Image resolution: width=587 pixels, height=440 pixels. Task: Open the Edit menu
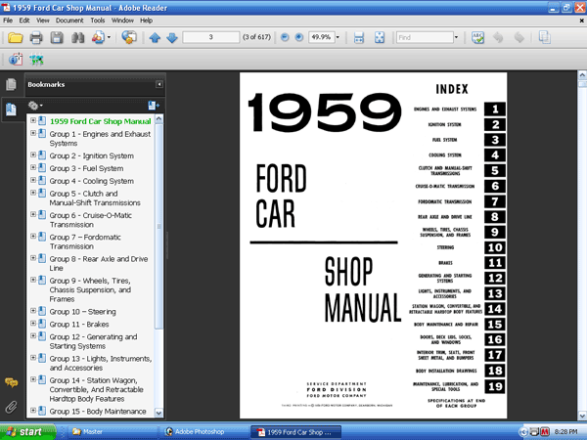(24, 21)
